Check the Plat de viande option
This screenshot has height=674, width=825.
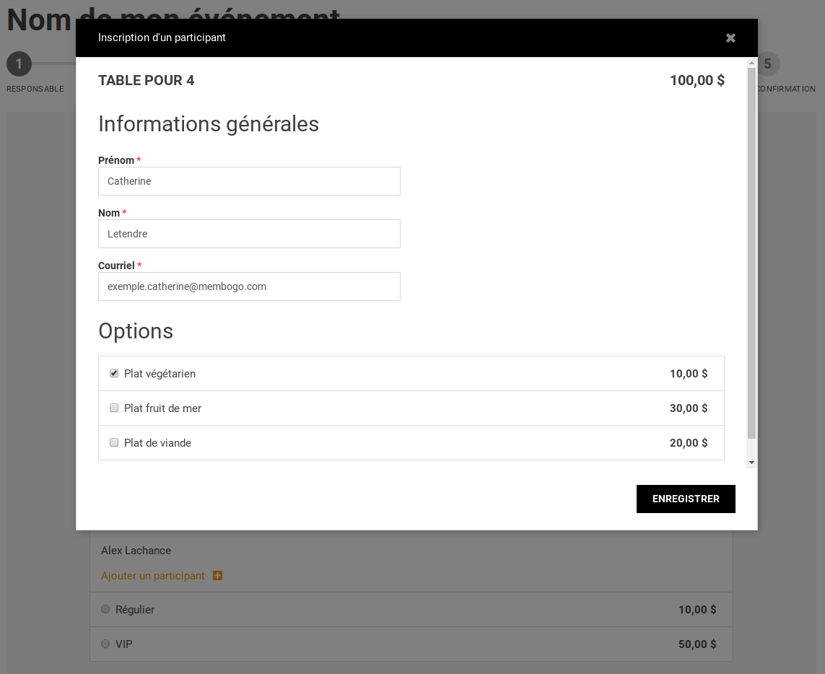[x=113, y=442]
